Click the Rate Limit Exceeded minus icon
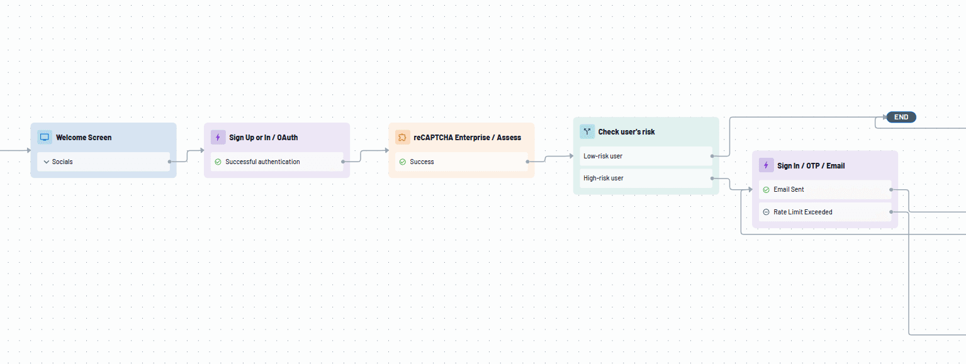This screenshot has height=364, width=966. pos(766,212)
